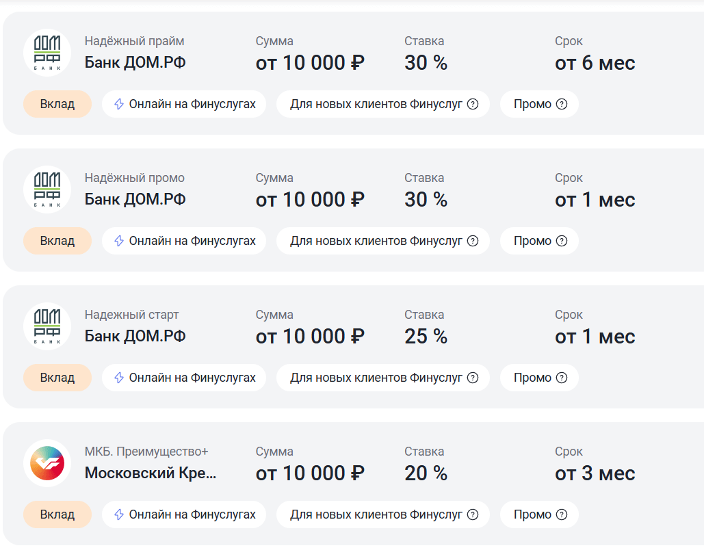Click the Вклад tag on Надёжный промо card
Screen dimensions: 704x548
pos(57,241)
